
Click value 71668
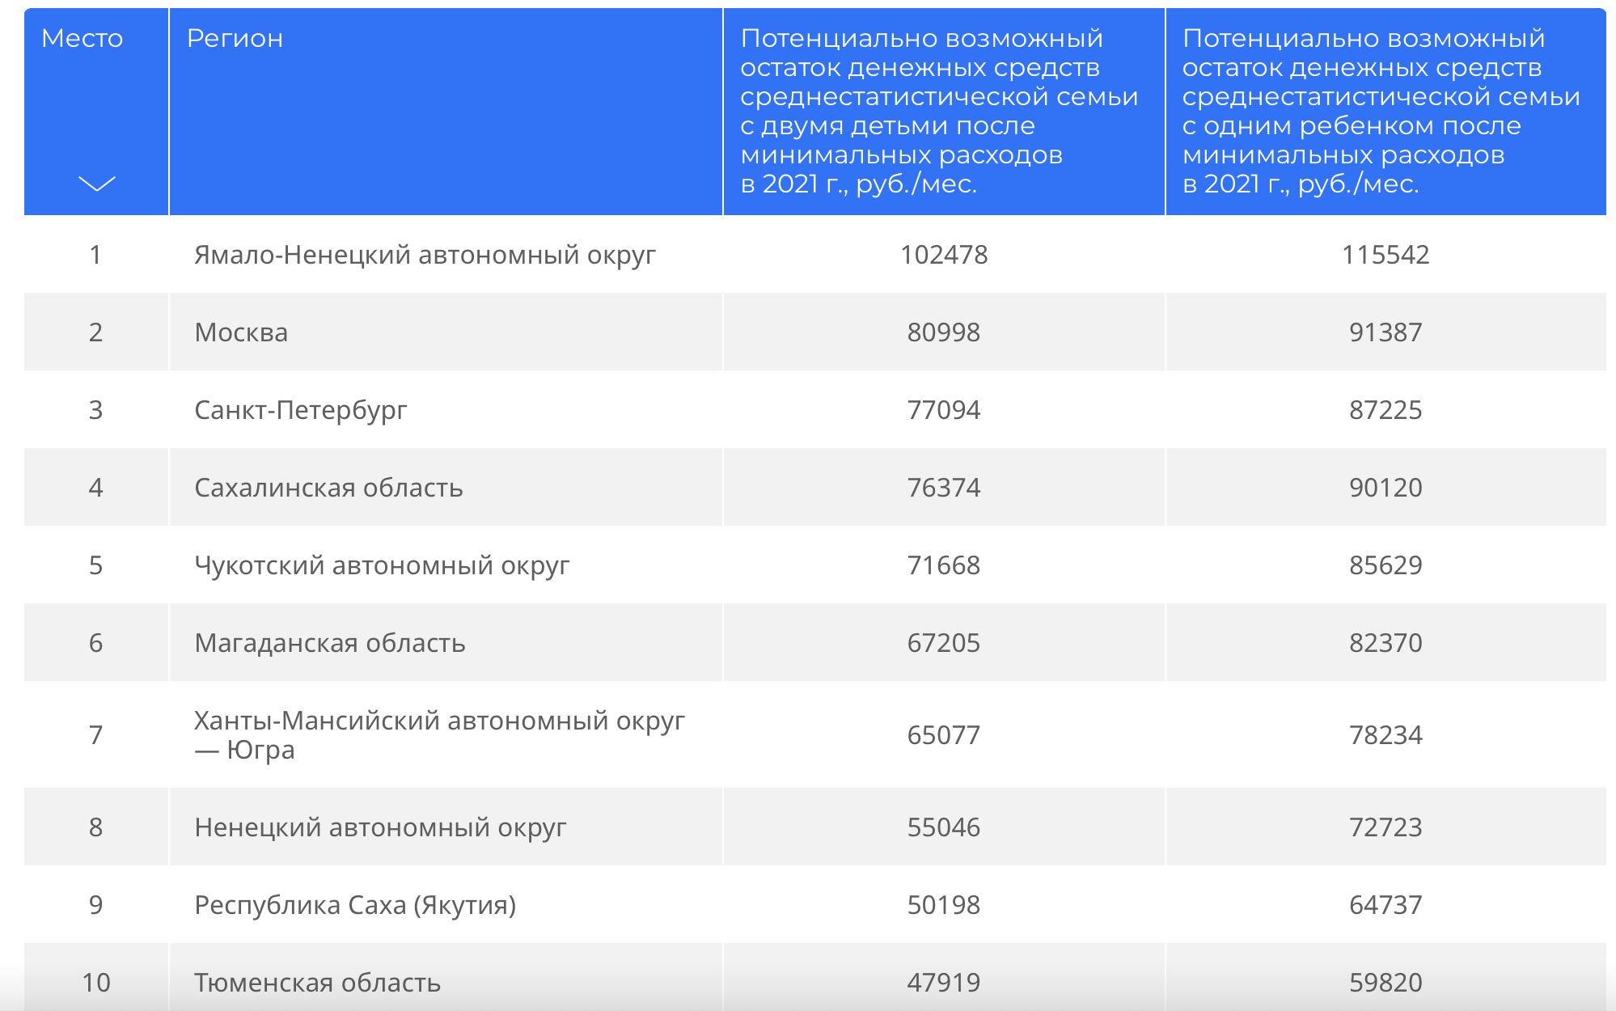[944, 565]
